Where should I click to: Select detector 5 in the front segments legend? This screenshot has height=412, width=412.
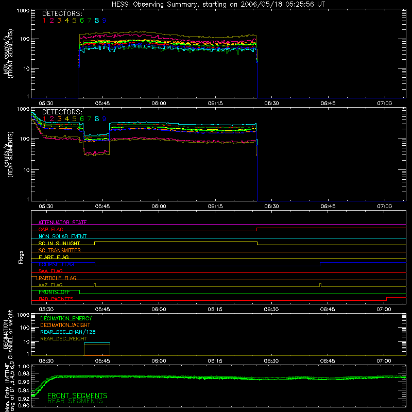click(74, 21)
